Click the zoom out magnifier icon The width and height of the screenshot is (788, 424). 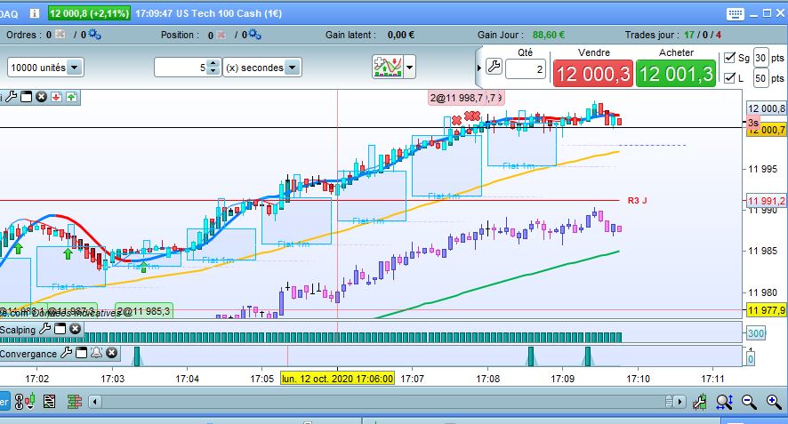(749, 402)
